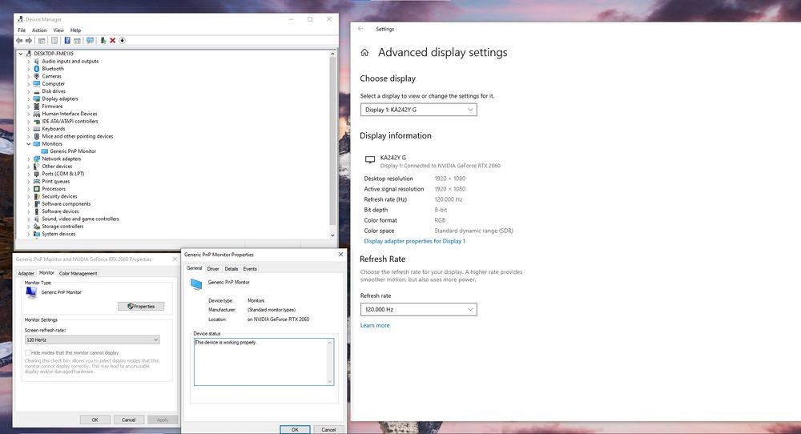Image resolution: width=801 pixels, height=434 pixels.
Task: Switch to the Driver tab in Monitor Properties
Action: click(x=213, y=268)
